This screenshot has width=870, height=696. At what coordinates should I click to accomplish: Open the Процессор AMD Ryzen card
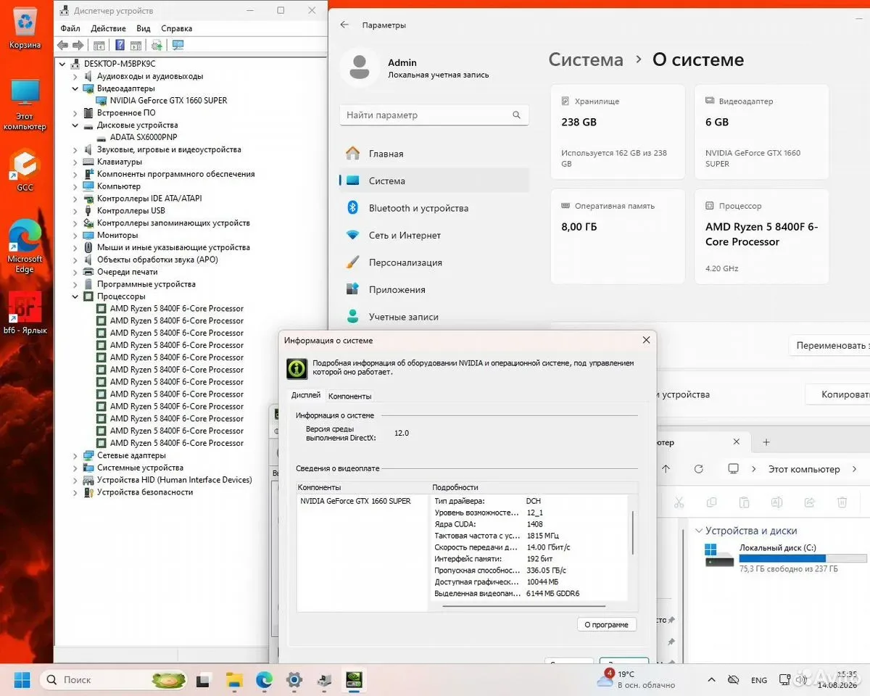pos(761,236)
